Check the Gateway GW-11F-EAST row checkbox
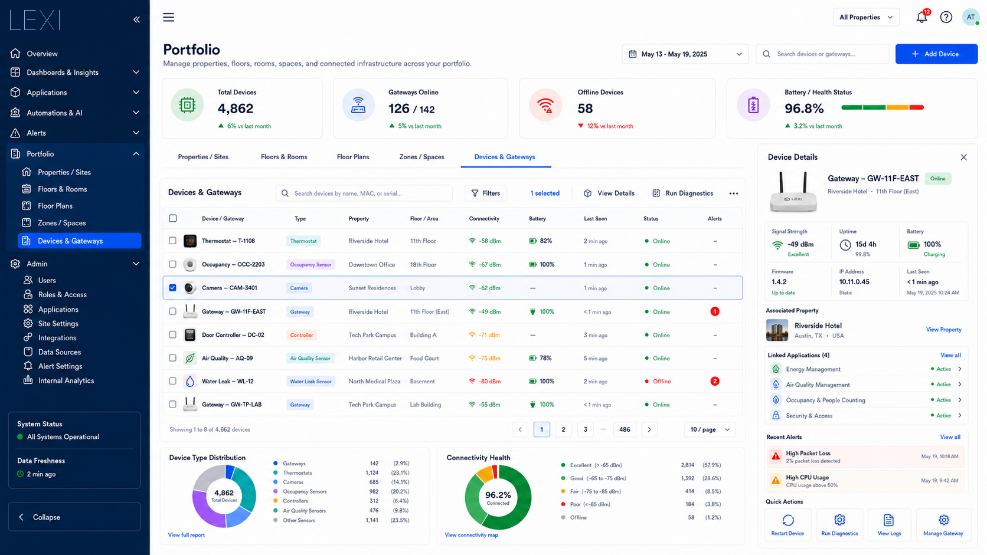 [x=172, y=311]
